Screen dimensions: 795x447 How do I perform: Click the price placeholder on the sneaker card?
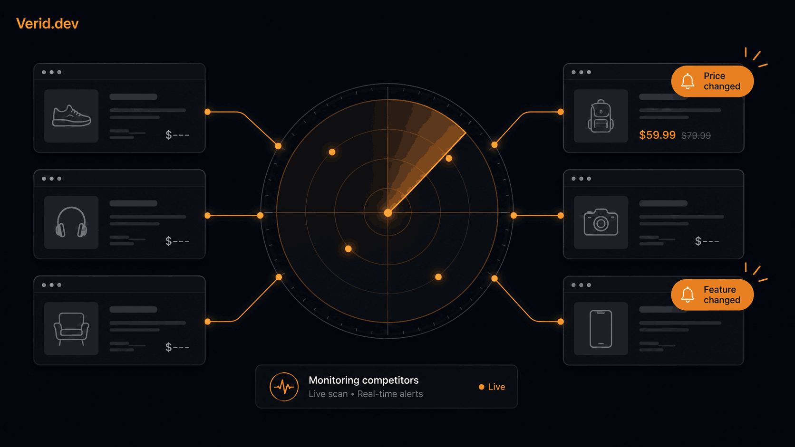(x=177, y=135)
